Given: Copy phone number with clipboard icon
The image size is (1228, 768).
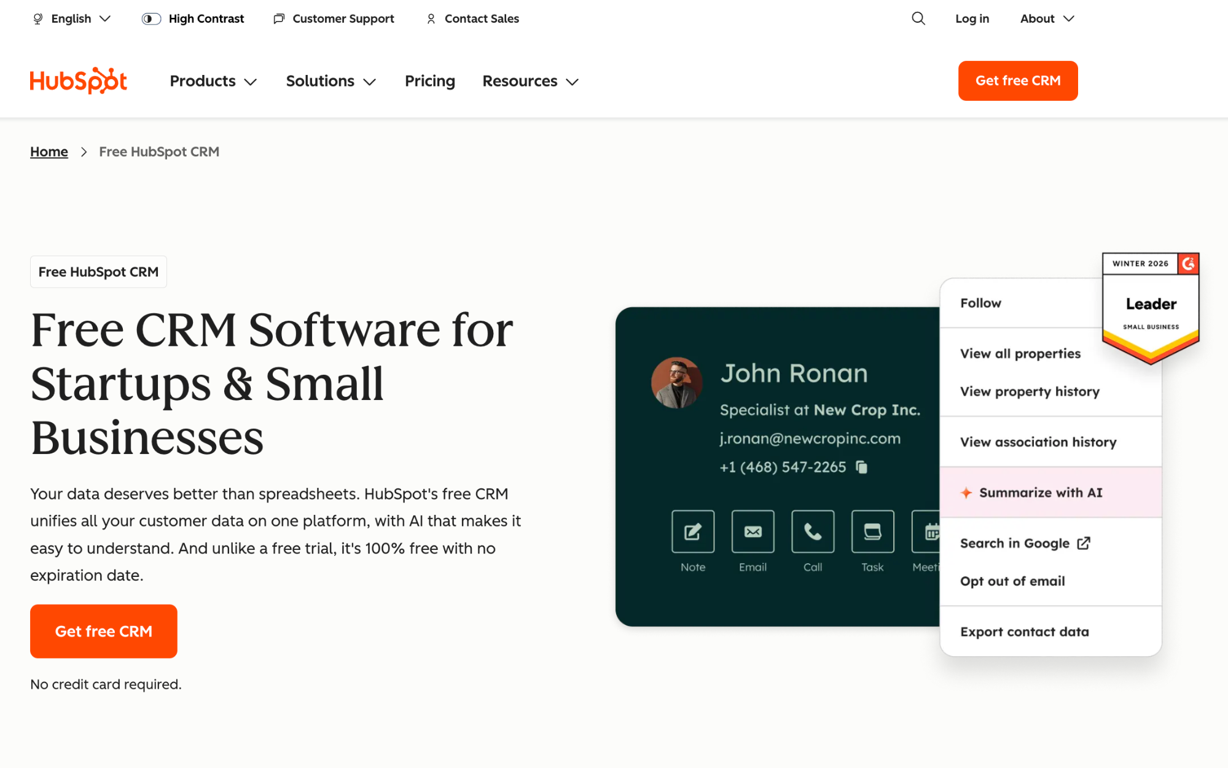Looking at the screenshot, I should click(x=862, y=468).
